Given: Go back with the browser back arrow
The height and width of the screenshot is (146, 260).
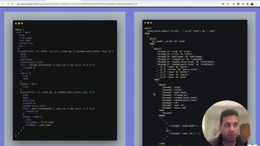Looking at the screenshot, I should pyautogui.click(x=3, y=4).
